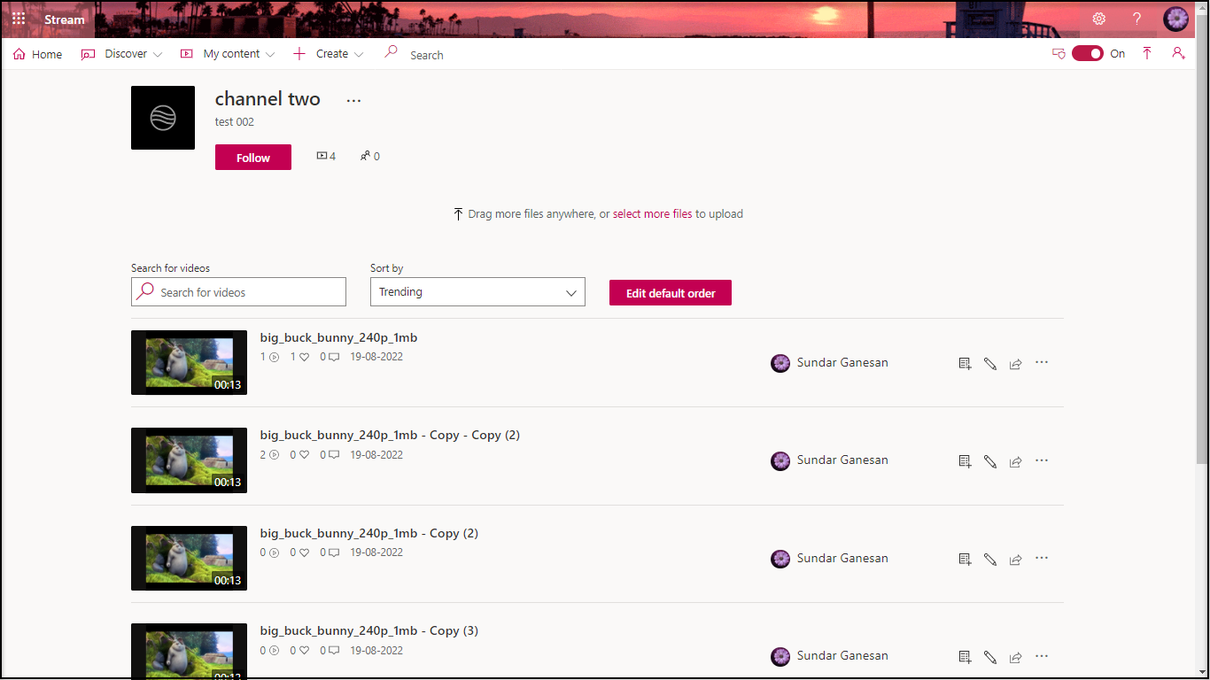Open the big_buck_bunny_240p_1mb - Copy (2) thumbnail
Screen dimensions: 1210x680
[189, 558]
